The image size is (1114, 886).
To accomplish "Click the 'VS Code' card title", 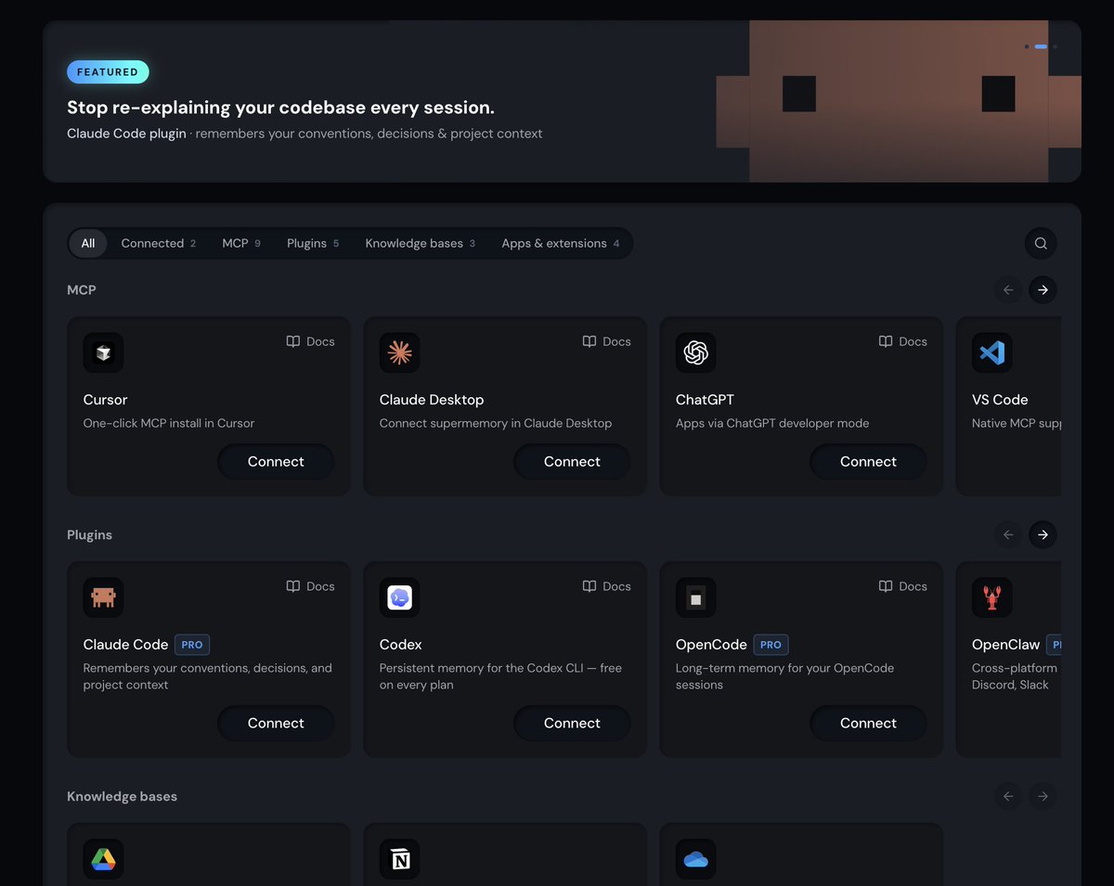I will tap(1000, 400).
